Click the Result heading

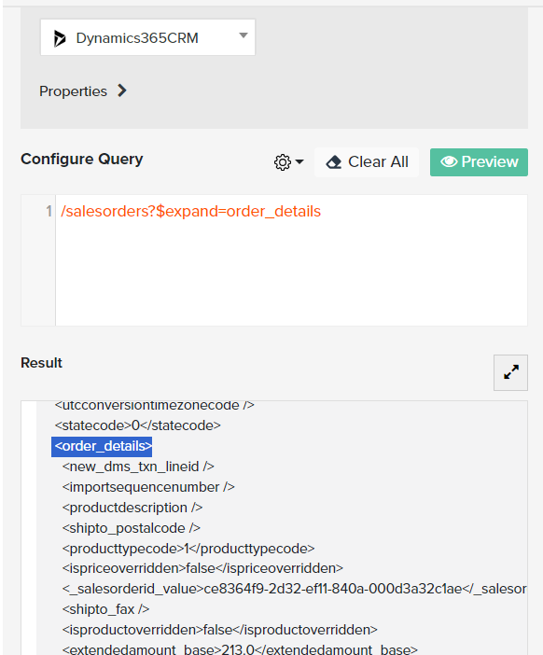click(x=41, y=363)
